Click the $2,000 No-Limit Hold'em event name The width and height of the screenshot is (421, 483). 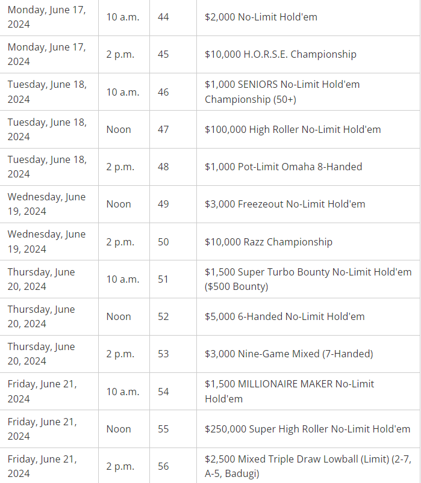coord(261,17)
